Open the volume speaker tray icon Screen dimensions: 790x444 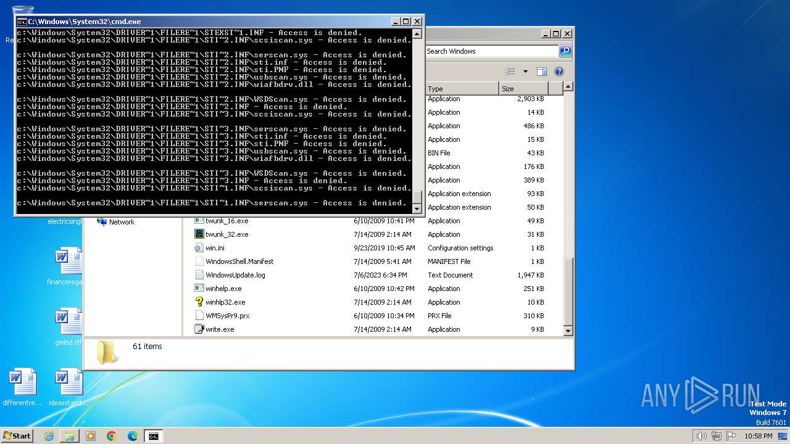point(702,436)
